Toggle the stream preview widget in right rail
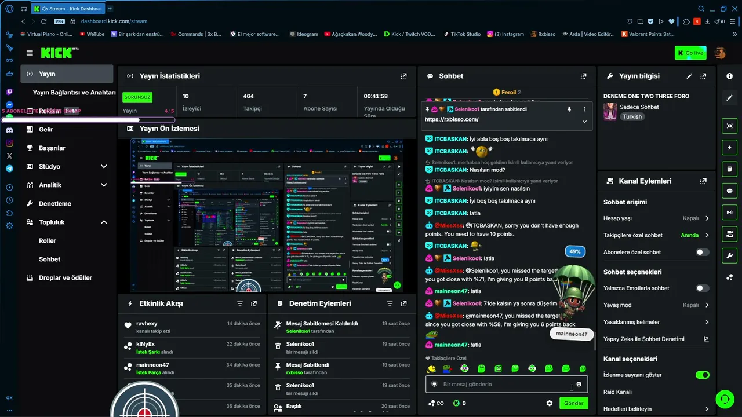The width and height of the screenshot is (742, 417). point(729,126)
